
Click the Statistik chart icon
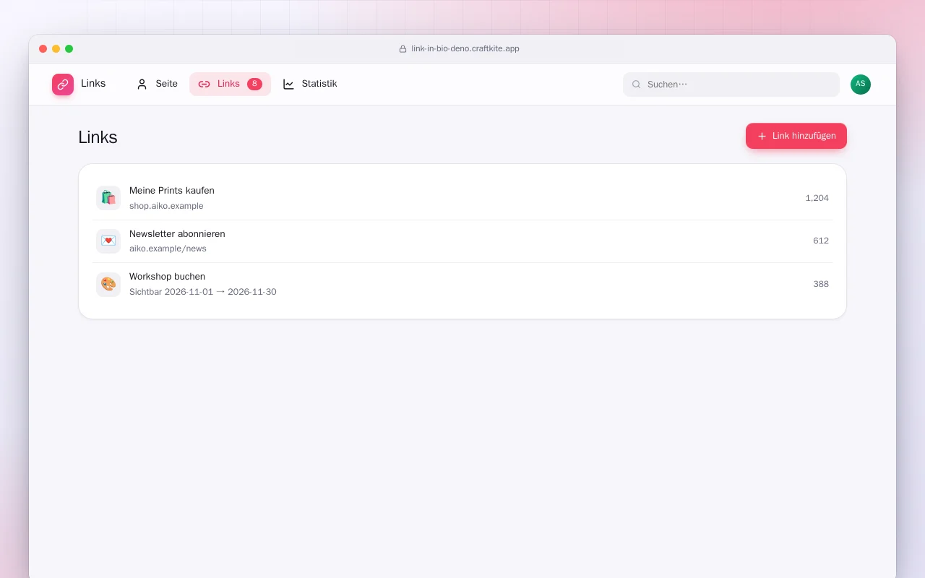tap(288, 84)
